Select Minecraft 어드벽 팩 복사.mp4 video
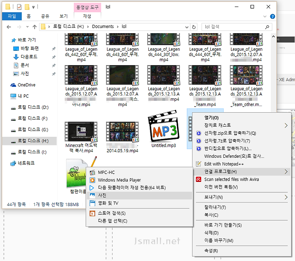This screenshot has width=295, height=261. coord(81,137)
